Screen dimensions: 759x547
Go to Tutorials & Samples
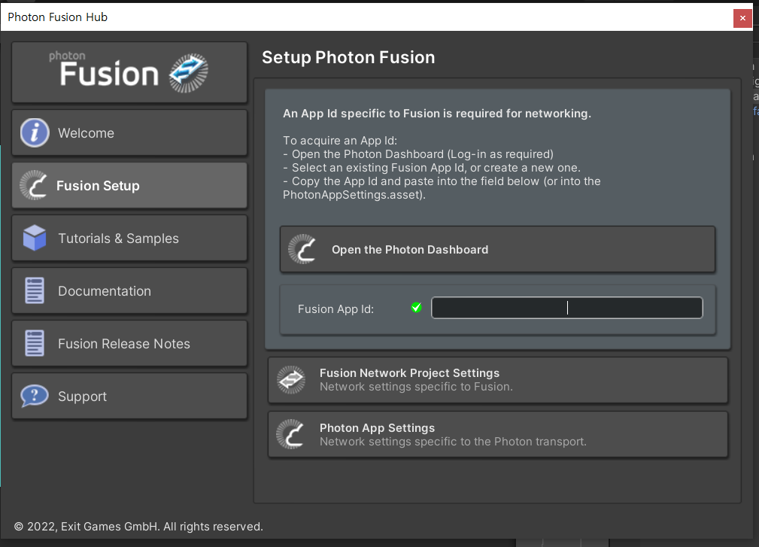[129, 239]
